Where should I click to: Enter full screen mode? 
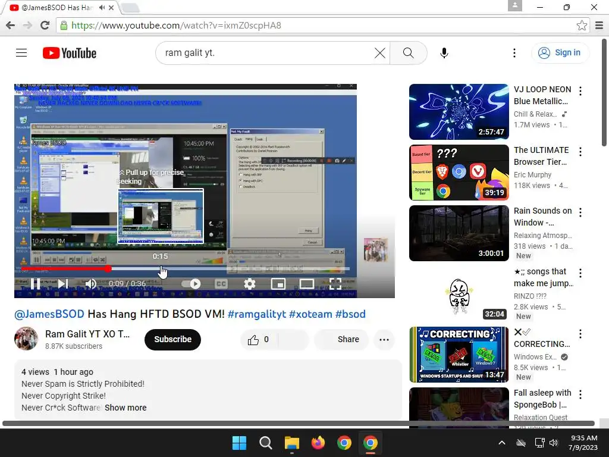(335, 284)
